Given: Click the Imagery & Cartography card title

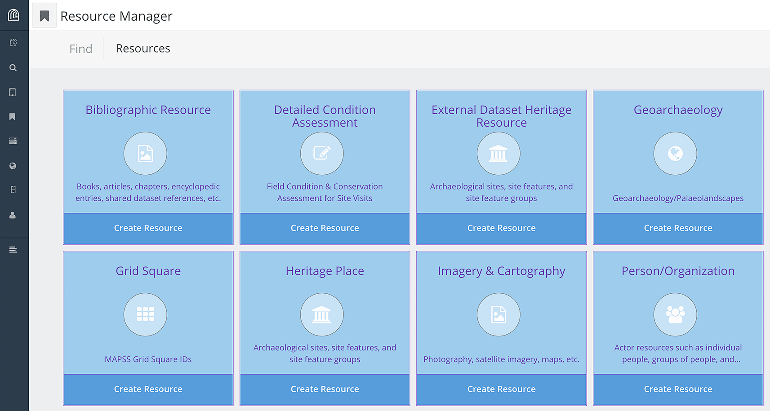Looking at the screenshot, I should [x=502, y=271].
